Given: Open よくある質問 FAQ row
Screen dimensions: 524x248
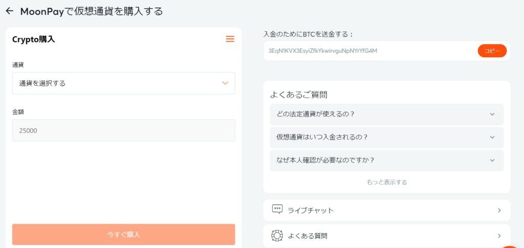Looking at the screenshot, I should tap(387, 236).
